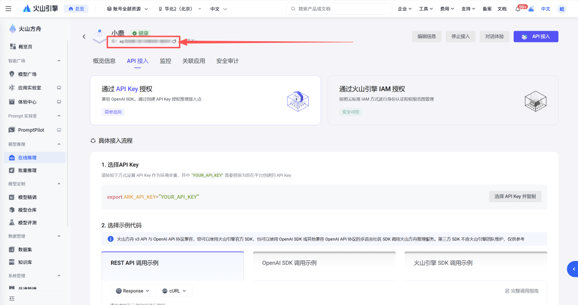Open the Response dropdown
The width and height of the screenshot is (578, 305).
(x=133, y=291)
